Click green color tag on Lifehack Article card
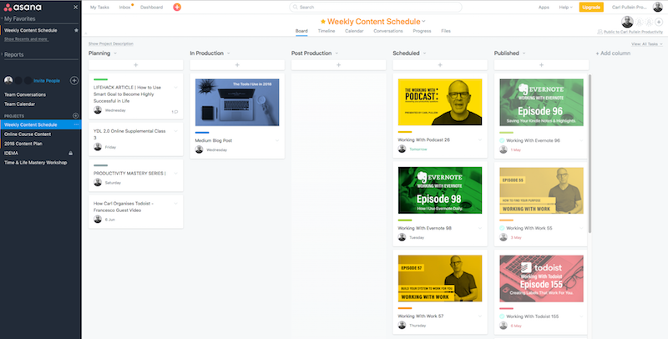This screenshot has height=339, width=668. point(100,79)
